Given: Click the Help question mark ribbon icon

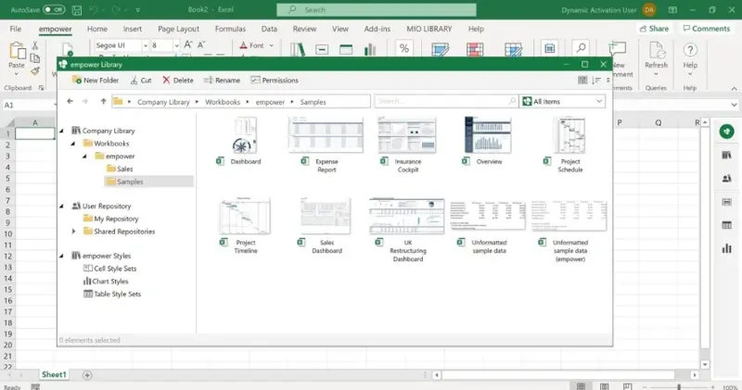Looking at the screenshot, I should (x=690, y=50).
